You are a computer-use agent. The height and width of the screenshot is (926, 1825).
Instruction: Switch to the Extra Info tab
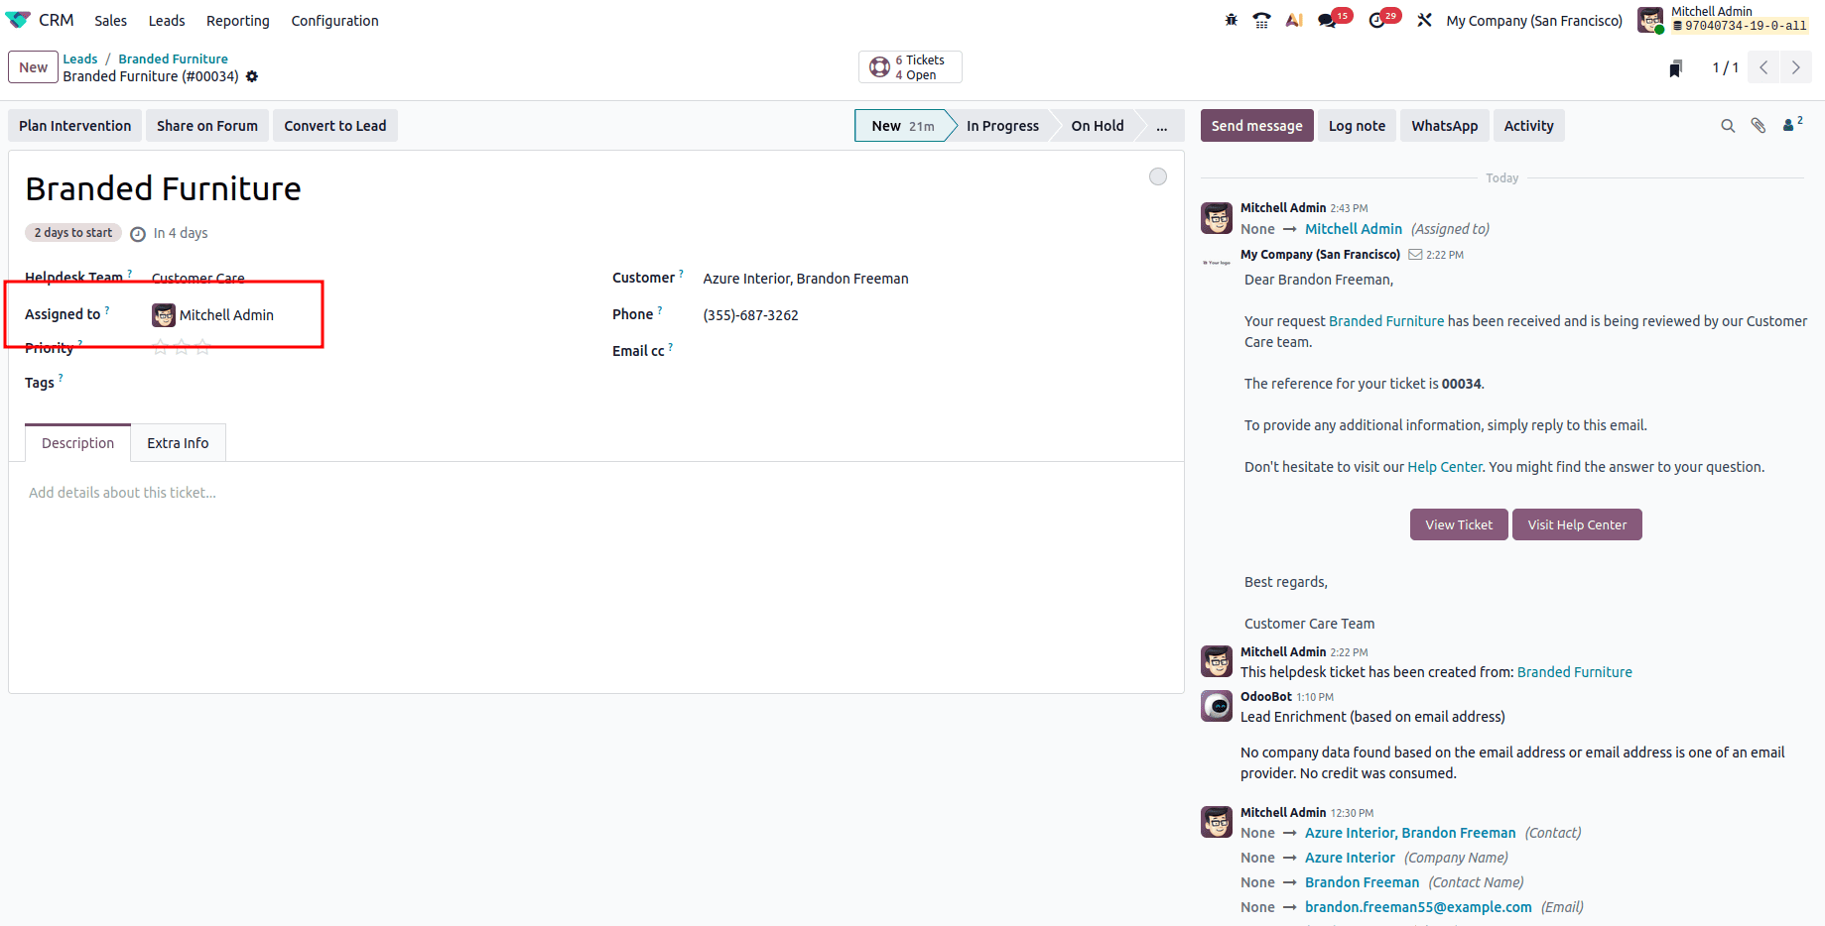178,442
